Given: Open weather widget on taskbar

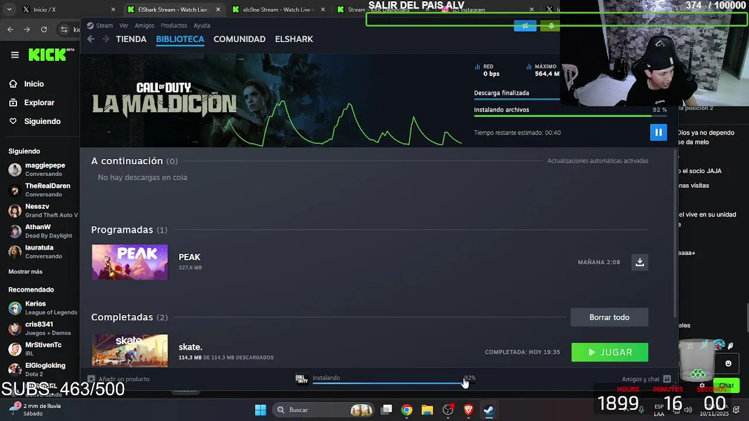Looking at the screenshot, I should click(x=35, y=409).
